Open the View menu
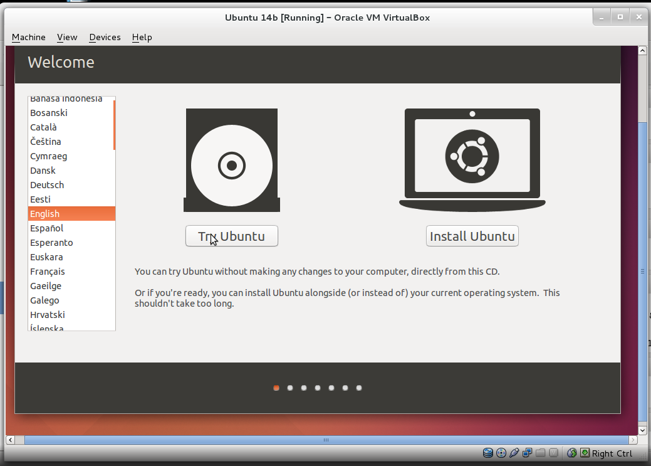The width and height of the screenshot is (651, 466). pyautogui.click(x=66, y=37)
